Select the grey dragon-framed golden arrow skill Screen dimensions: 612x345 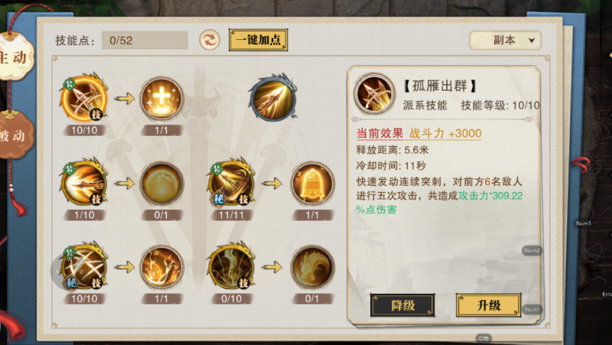tap(273, 98)
